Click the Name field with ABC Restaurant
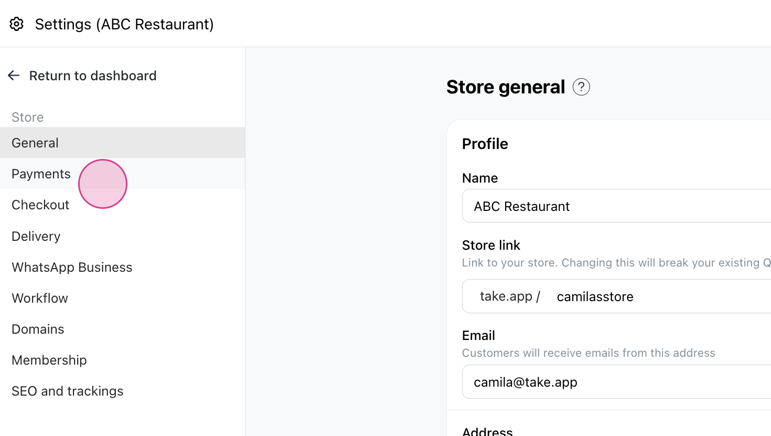Image resolution: width=771 pixels, height=436 pixels. [617, 206]
